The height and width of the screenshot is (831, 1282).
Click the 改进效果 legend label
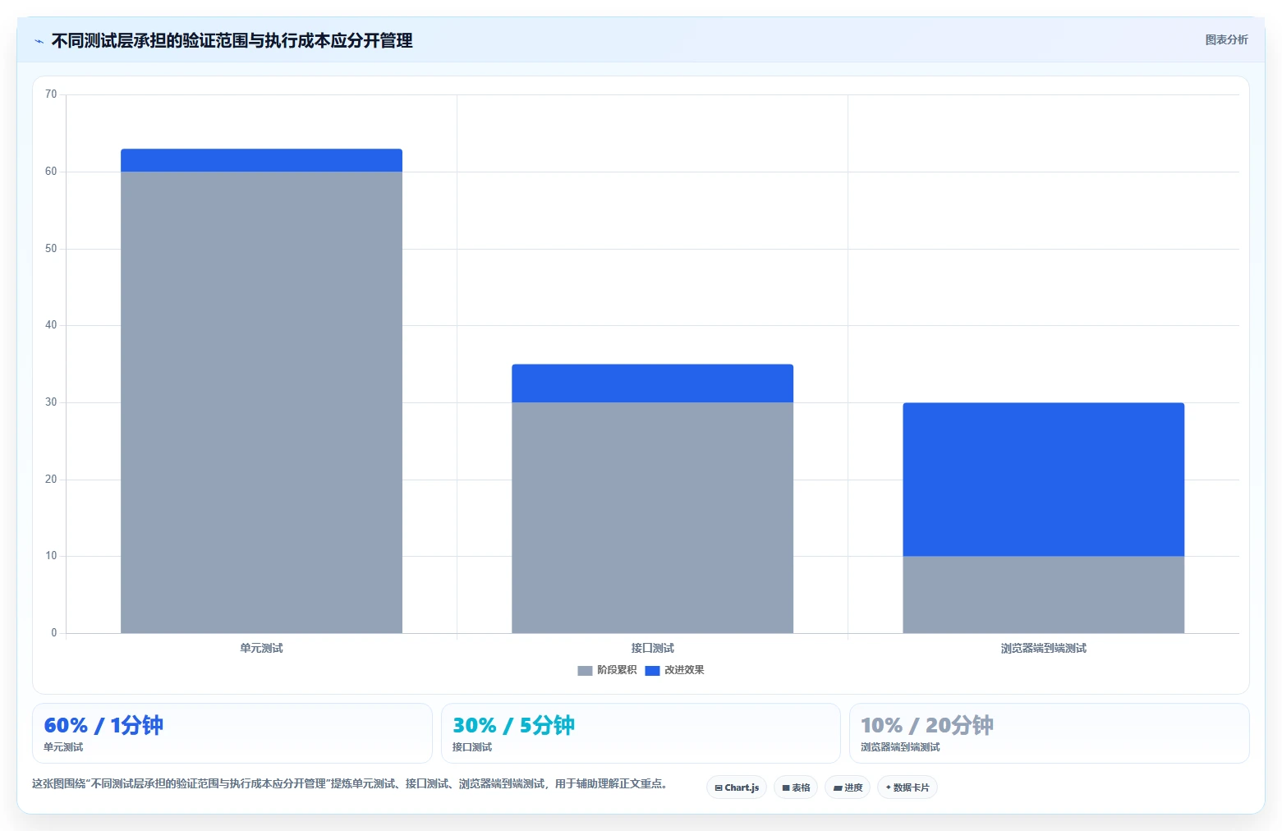(x=684, y=670)
